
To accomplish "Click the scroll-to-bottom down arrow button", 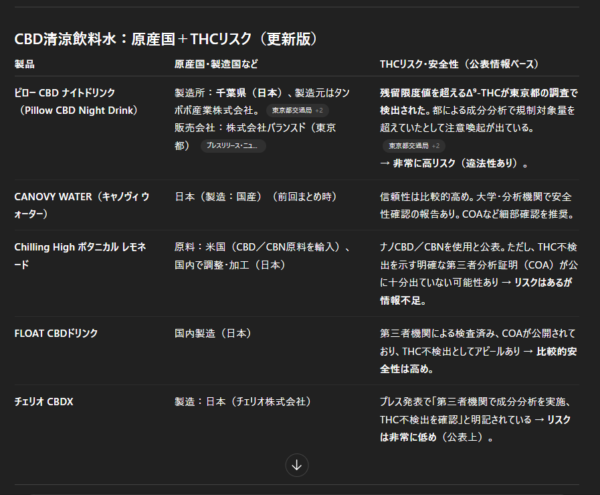I will coord(296,465).
